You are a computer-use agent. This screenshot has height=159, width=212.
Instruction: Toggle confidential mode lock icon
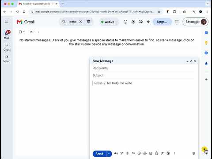[x=156, y=153]
